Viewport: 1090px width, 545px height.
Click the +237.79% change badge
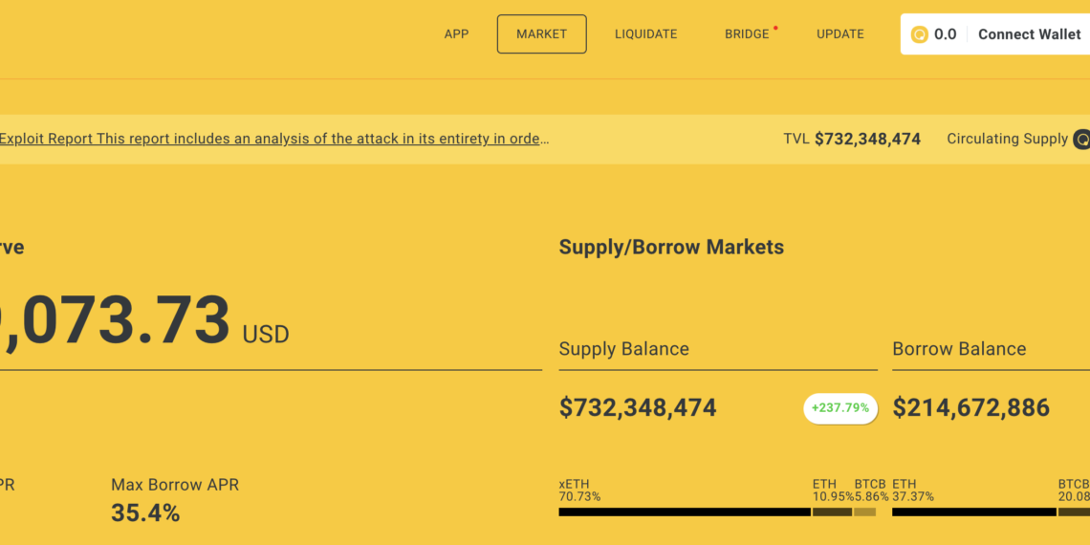coord(840,408)
